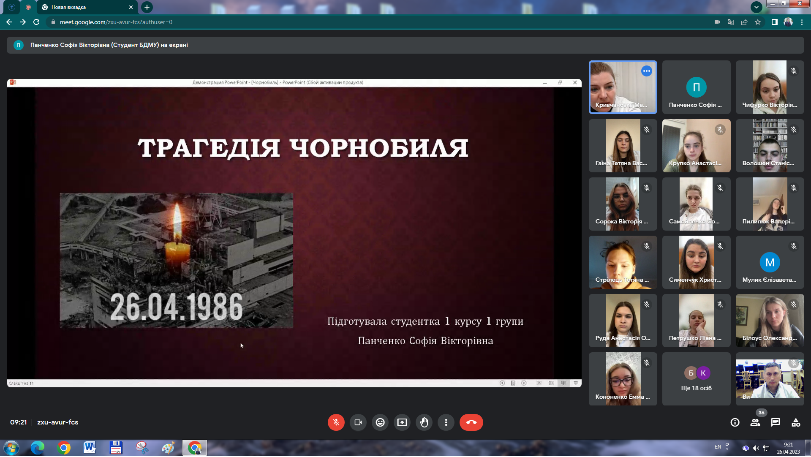Click options dots on Кривчанська video tile
The height and width of the screenshot is (457, 811).
646,71
